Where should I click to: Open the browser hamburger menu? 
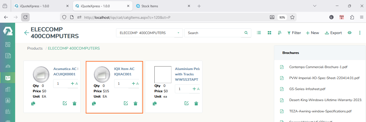(362, 17)
